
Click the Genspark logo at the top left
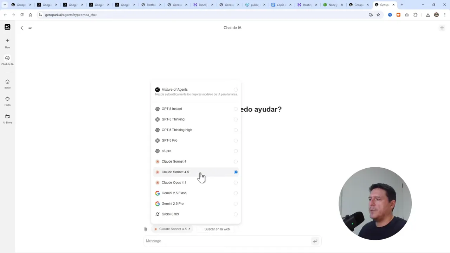point(7,27)
